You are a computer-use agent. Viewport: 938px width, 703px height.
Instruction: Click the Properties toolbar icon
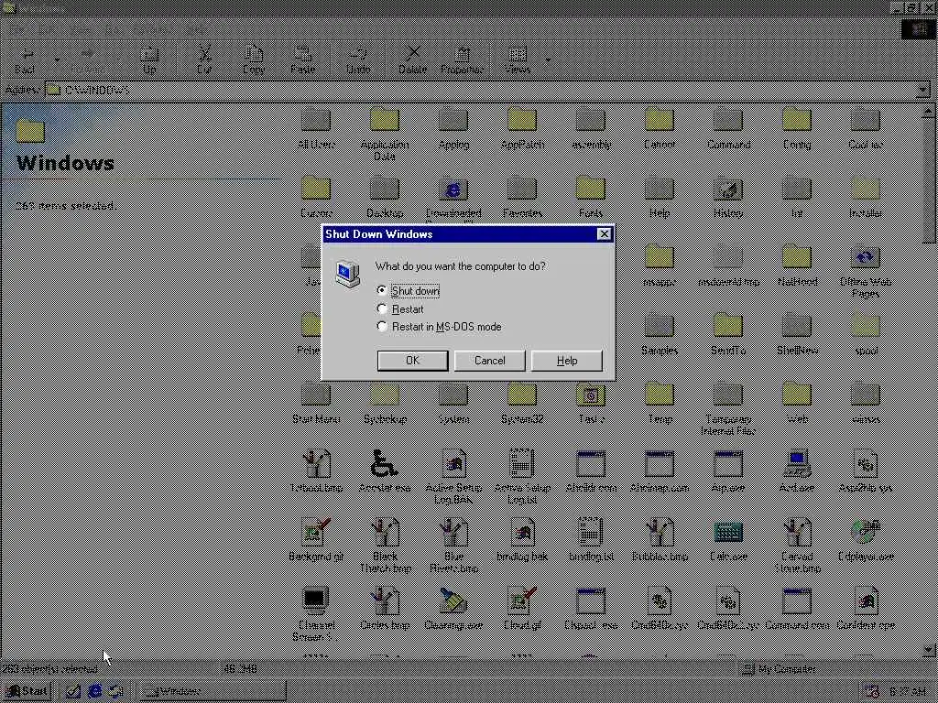click(462, 60)
